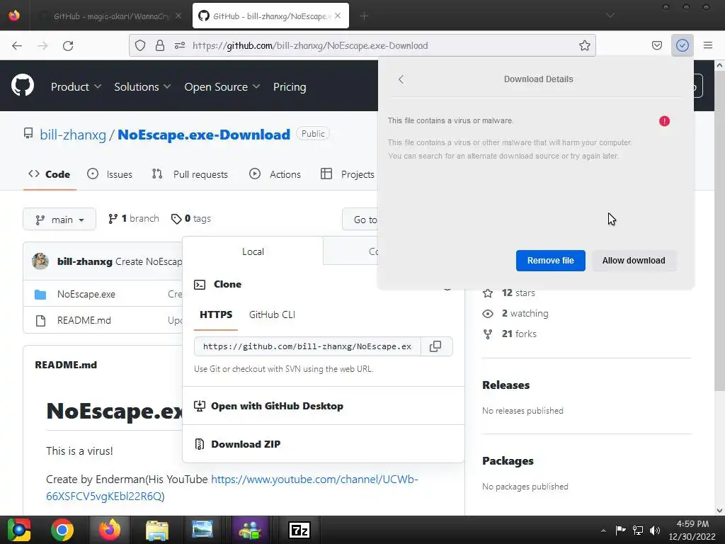Open Firefox taskbar icon

click(110, 530)
